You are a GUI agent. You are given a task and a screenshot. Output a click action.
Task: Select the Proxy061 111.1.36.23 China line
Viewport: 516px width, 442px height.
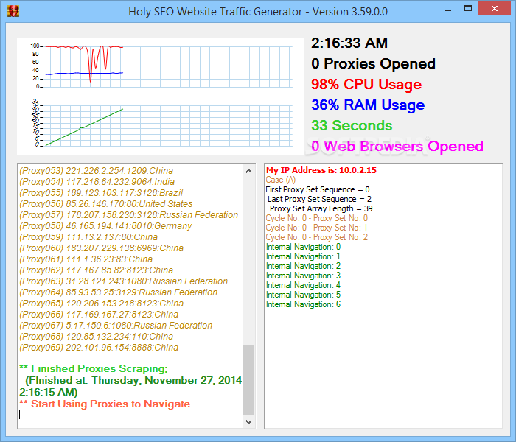[x=86, y=259]
